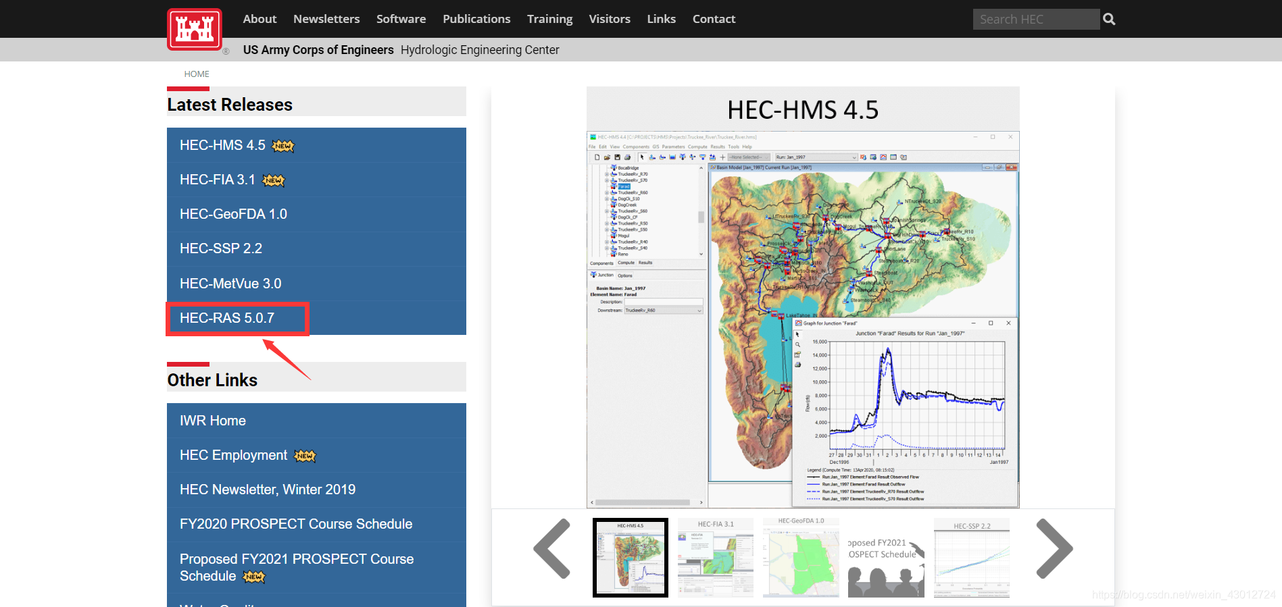Open the Newsletters menu
The height and width of the screenshot is (607, 1282).
tap(326, 19)
